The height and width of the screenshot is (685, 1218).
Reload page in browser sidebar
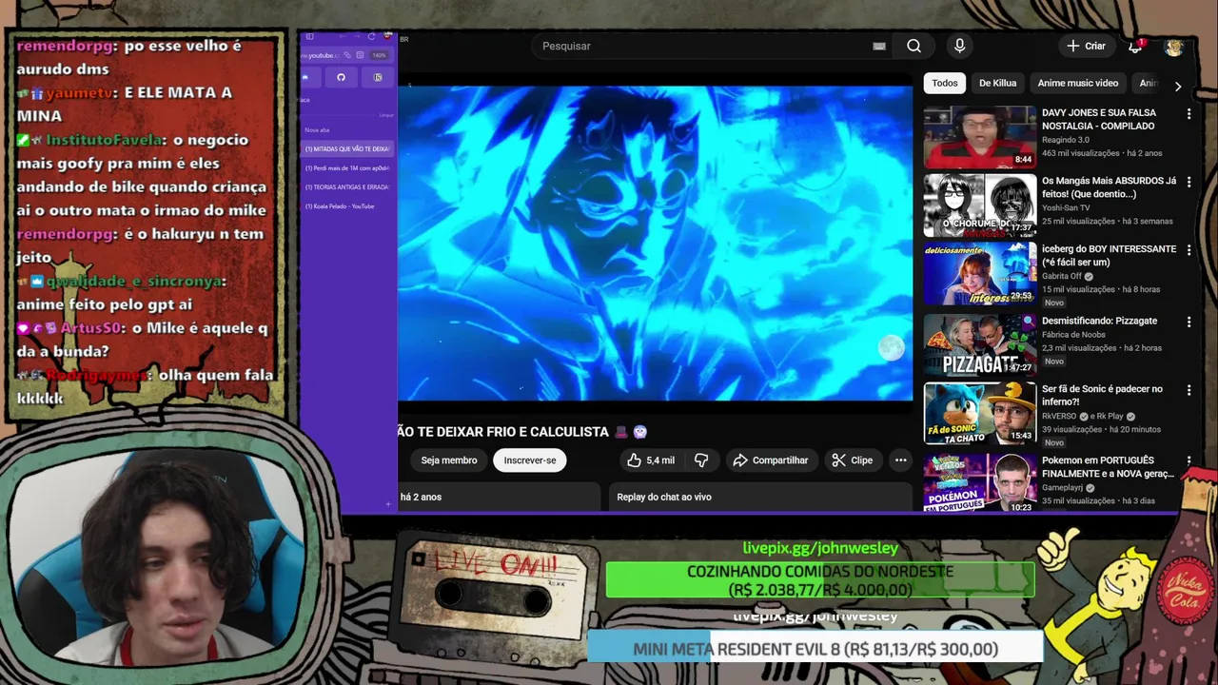tap(371, 36)
